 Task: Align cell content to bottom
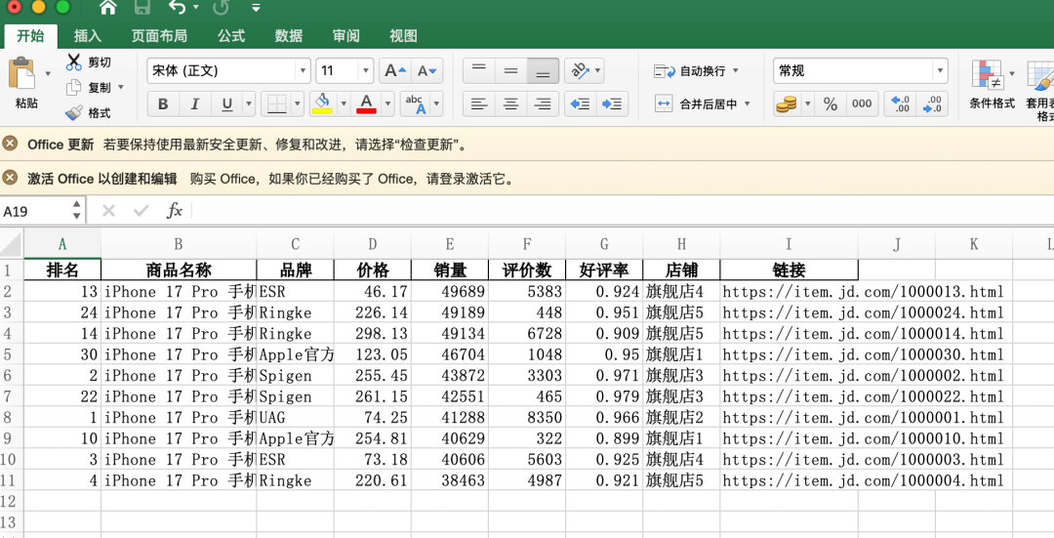(x=543, y=70)
